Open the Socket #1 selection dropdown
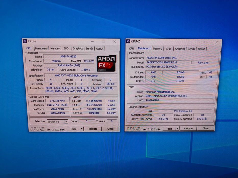Viewport: 238px width, 178px height. [57, 121]
